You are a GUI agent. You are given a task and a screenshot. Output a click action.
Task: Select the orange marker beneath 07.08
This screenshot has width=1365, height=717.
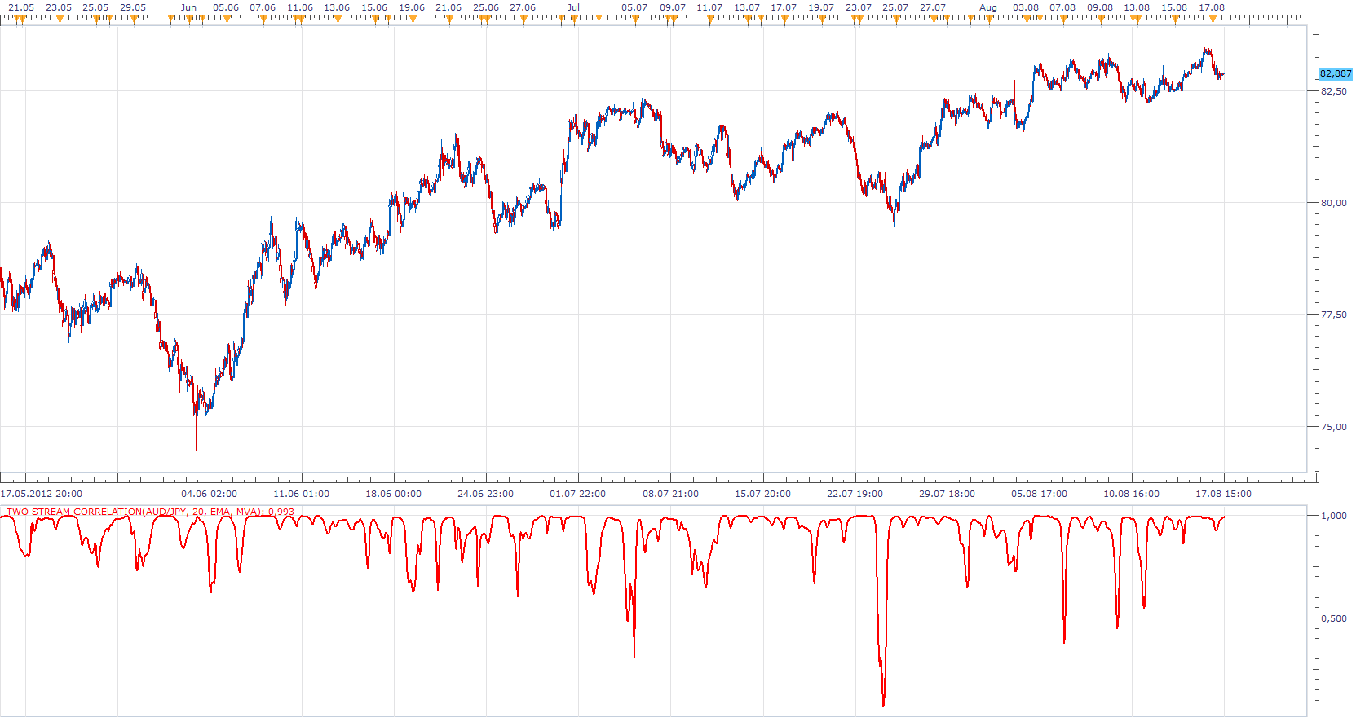click(1063, 20)
